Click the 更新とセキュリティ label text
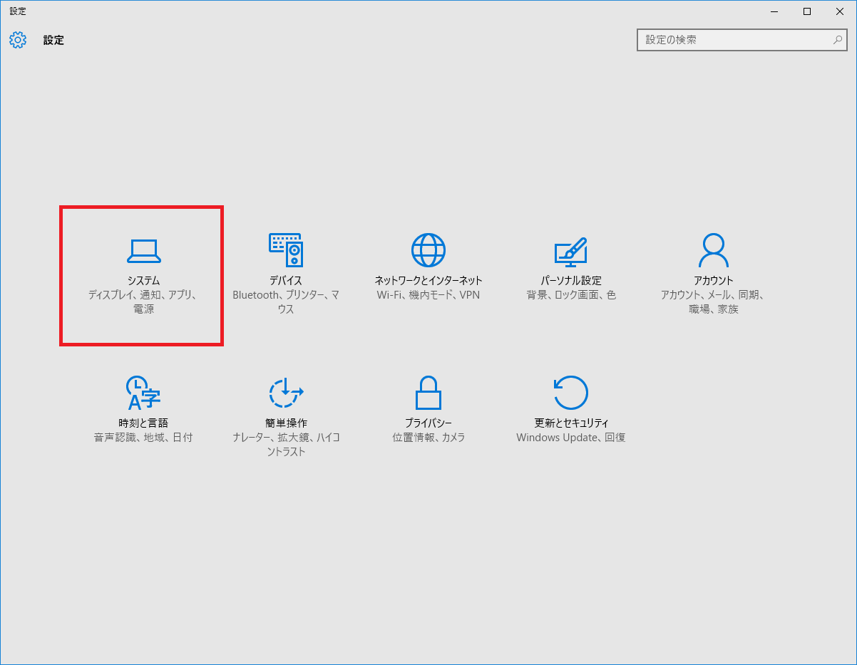Image resolution: width=857 pixels, height=665 pixels. (x=570, y=423)
